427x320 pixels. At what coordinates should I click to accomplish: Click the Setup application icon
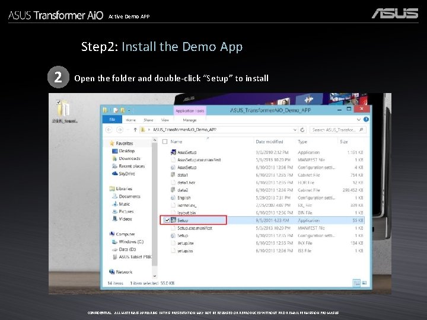tap(173, 220)
